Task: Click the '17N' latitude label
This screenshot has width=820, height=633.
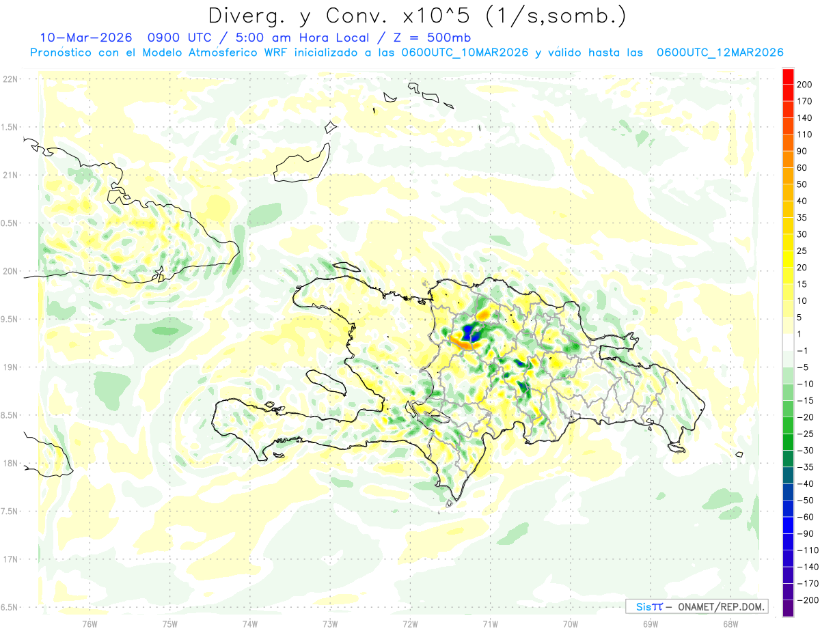Action: coord(10,559)
